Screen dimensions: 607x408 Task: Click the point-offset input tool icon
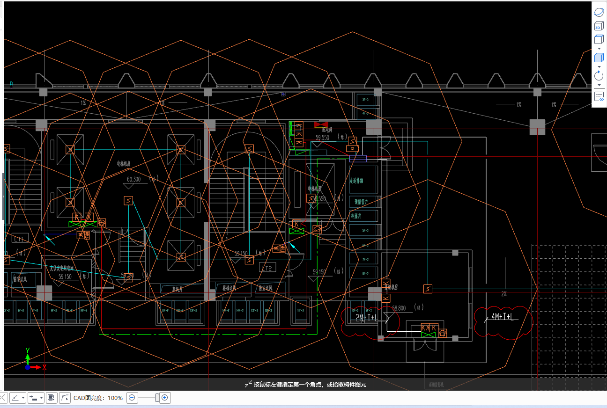click(33, 398)
